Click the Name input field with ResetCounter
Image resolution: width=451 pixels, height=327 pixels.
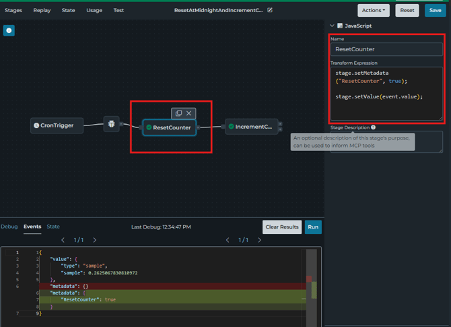tap(386, 49)
